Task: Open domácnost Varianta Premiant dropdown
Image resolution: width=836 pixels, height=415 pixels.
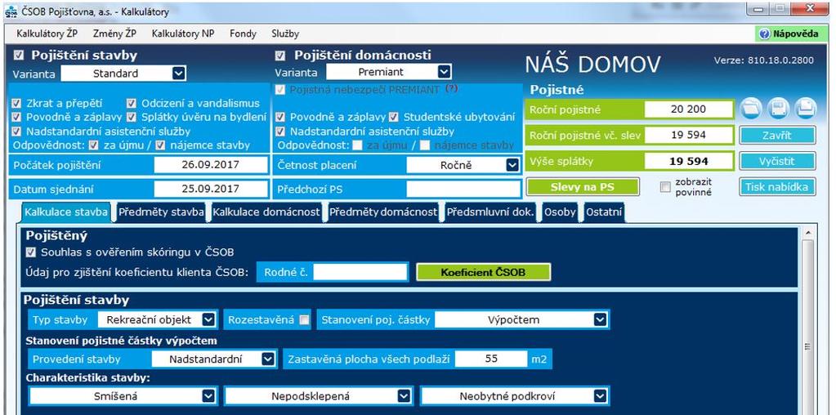Action: [444, 72]
